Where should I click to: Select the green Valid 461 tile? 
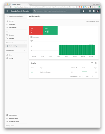point(50,30)
